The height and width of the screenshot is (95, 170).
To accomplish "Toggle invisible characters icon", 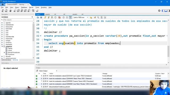I will [x=101, y=17].
